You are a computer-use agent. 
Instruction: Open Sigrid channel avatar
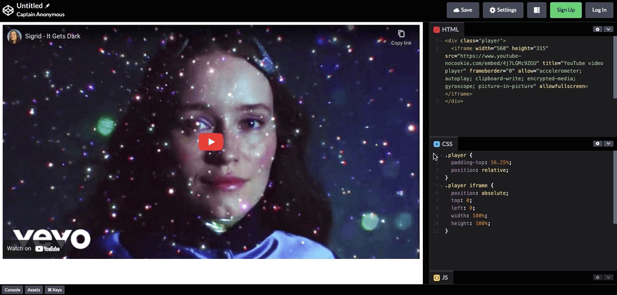(x=14, y=36)
